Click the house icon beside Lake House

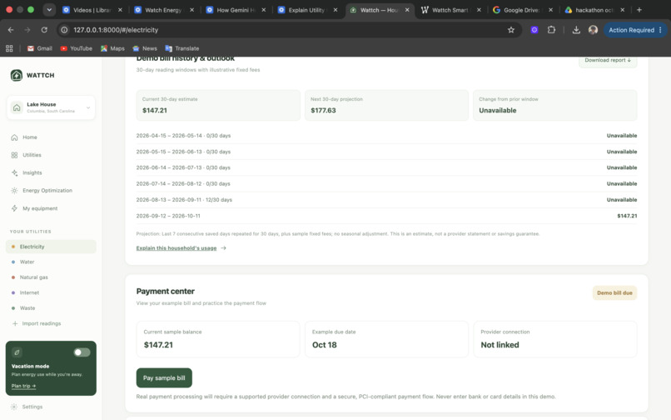[17, 107]
